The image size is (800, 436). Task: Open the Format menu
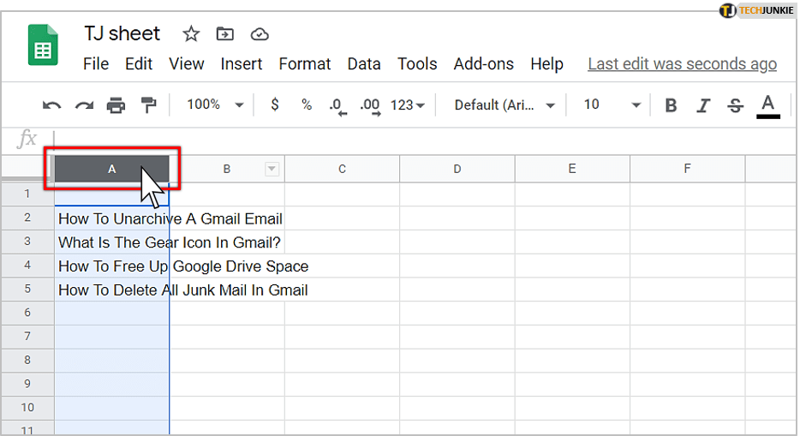pos(304,64)
